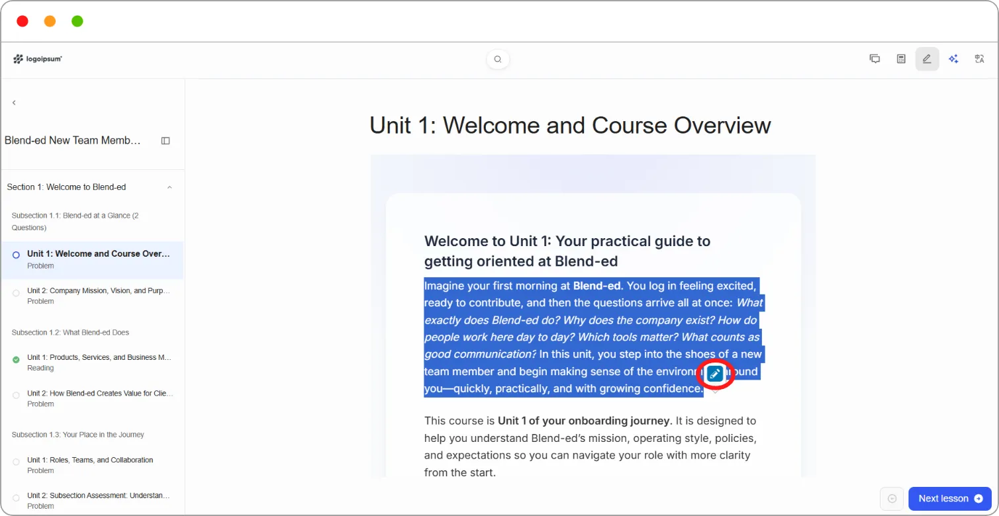The width and height of the screenshot is (999, 516).
Task: Collapse the course sidebar panel icon
Action: pyautogui.click(x=166, y=141)
